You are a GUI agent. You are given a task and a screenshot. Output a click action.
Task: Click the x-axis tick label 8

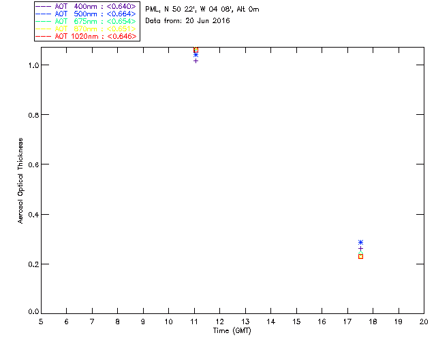click(118, 321)
